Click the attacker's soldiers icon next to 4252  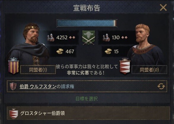click(51, 37)
